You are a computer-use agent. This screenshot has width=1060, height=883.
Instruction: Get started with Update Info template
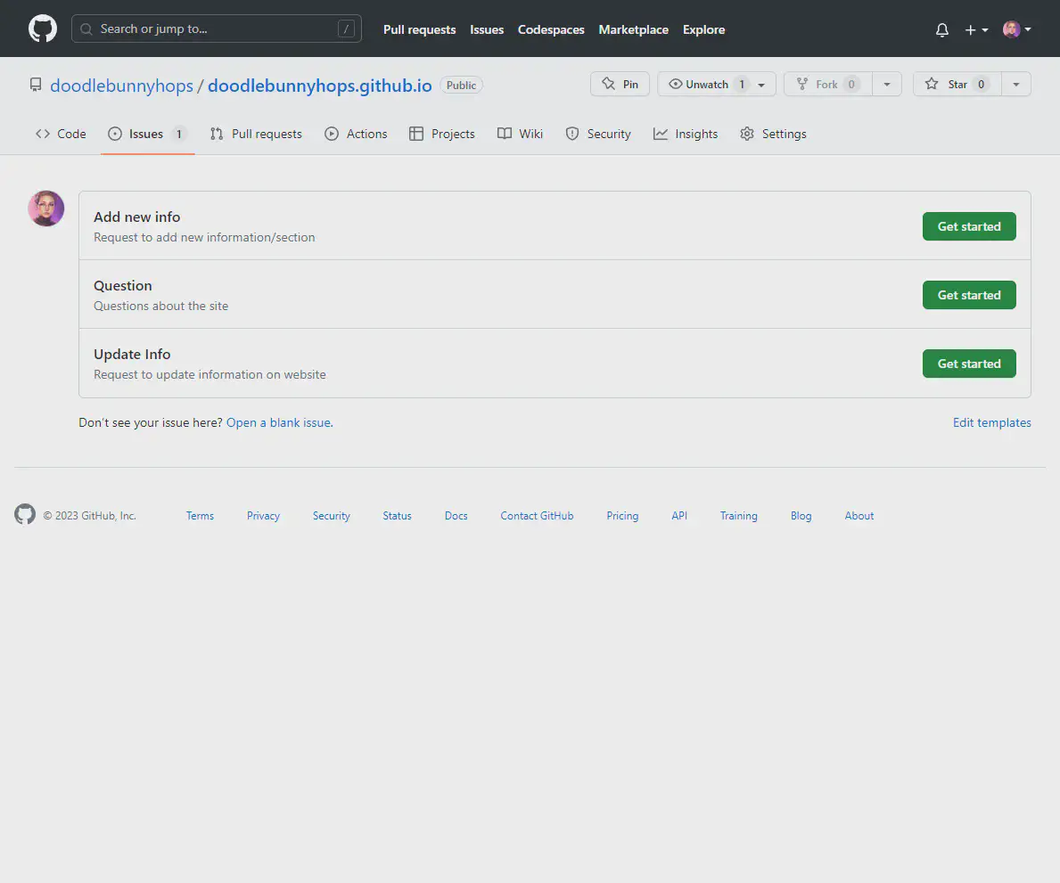tap(968, 364)
